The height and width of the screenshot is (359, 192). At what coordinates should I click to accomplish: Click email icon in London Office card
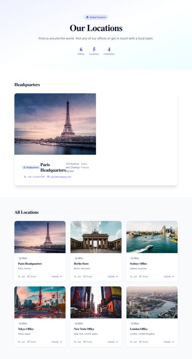(141, 342)
